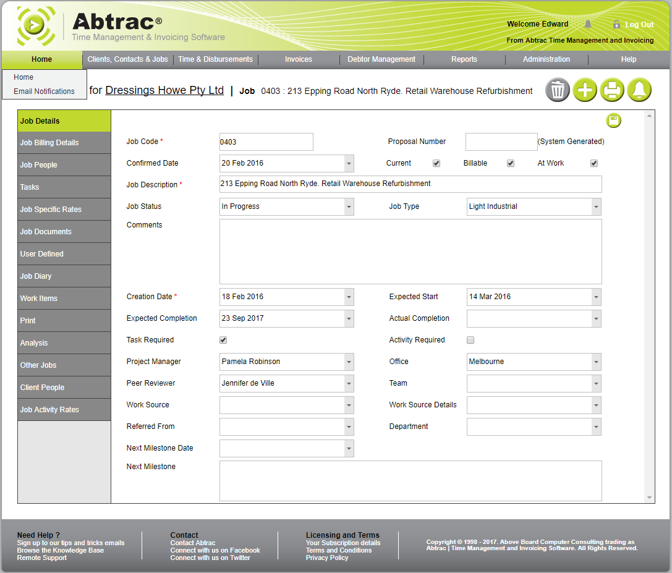Click the bell notification icon in the header circle
This screenshot has height=573, width=672.
coord(639,90)
